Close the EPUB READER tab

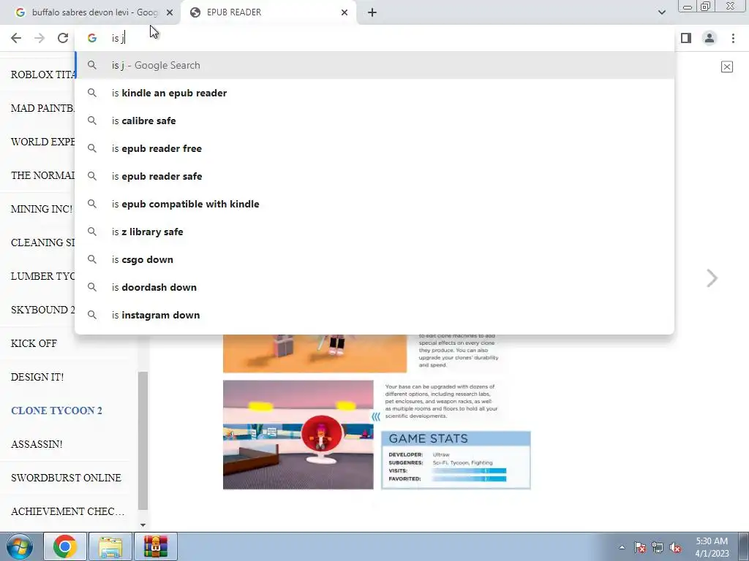point(345,12)
